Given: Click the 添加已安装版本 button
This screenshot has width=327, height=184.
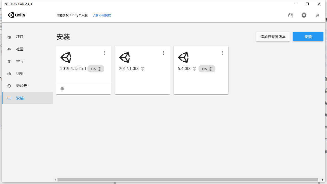Looking at the screenshot, I should tap(273, 37).
